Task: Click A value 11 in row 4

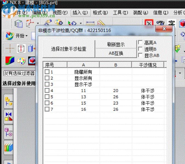Action: click(x=83, y=91)
